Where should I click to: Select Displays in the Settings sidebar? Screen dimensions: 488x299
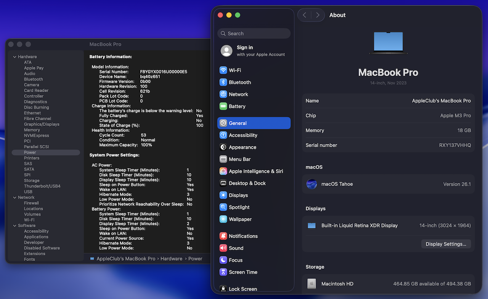[238, 196]
